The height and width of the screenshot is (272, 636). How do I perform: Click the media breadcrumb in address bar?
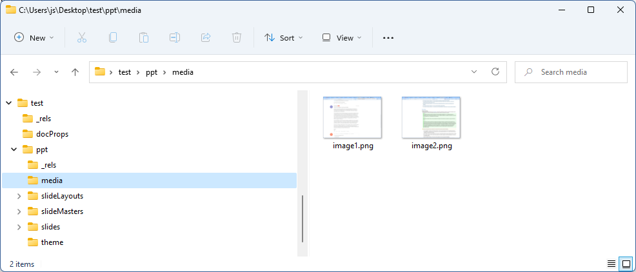pos(183,72)
